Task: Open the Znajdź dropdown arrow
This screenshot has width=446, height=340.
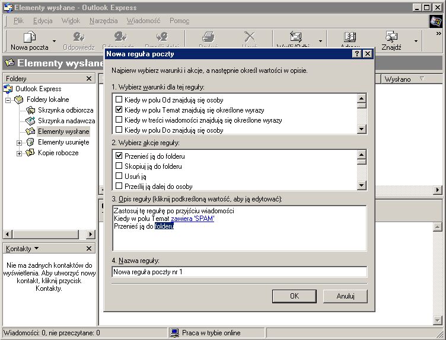Action: (416, 41)
